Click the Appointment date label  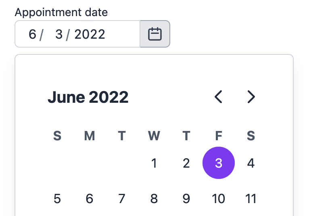pos(61,12)
